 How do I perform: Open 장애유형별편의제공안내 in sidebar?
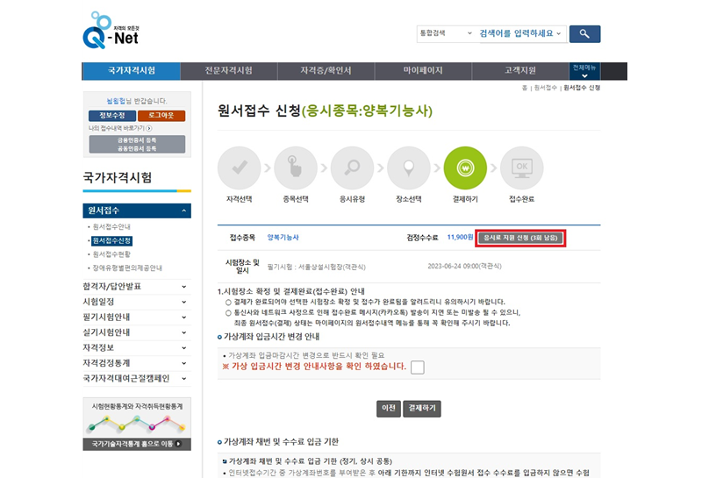coord(127,268)
